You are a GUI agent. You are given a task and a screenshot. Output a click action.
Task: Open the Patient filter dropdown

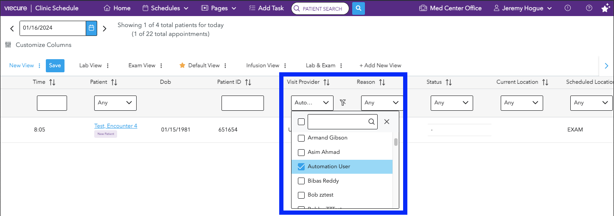coord(115,103)
